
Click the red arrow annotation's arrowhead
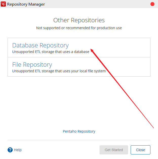click(x=92, y=50)
